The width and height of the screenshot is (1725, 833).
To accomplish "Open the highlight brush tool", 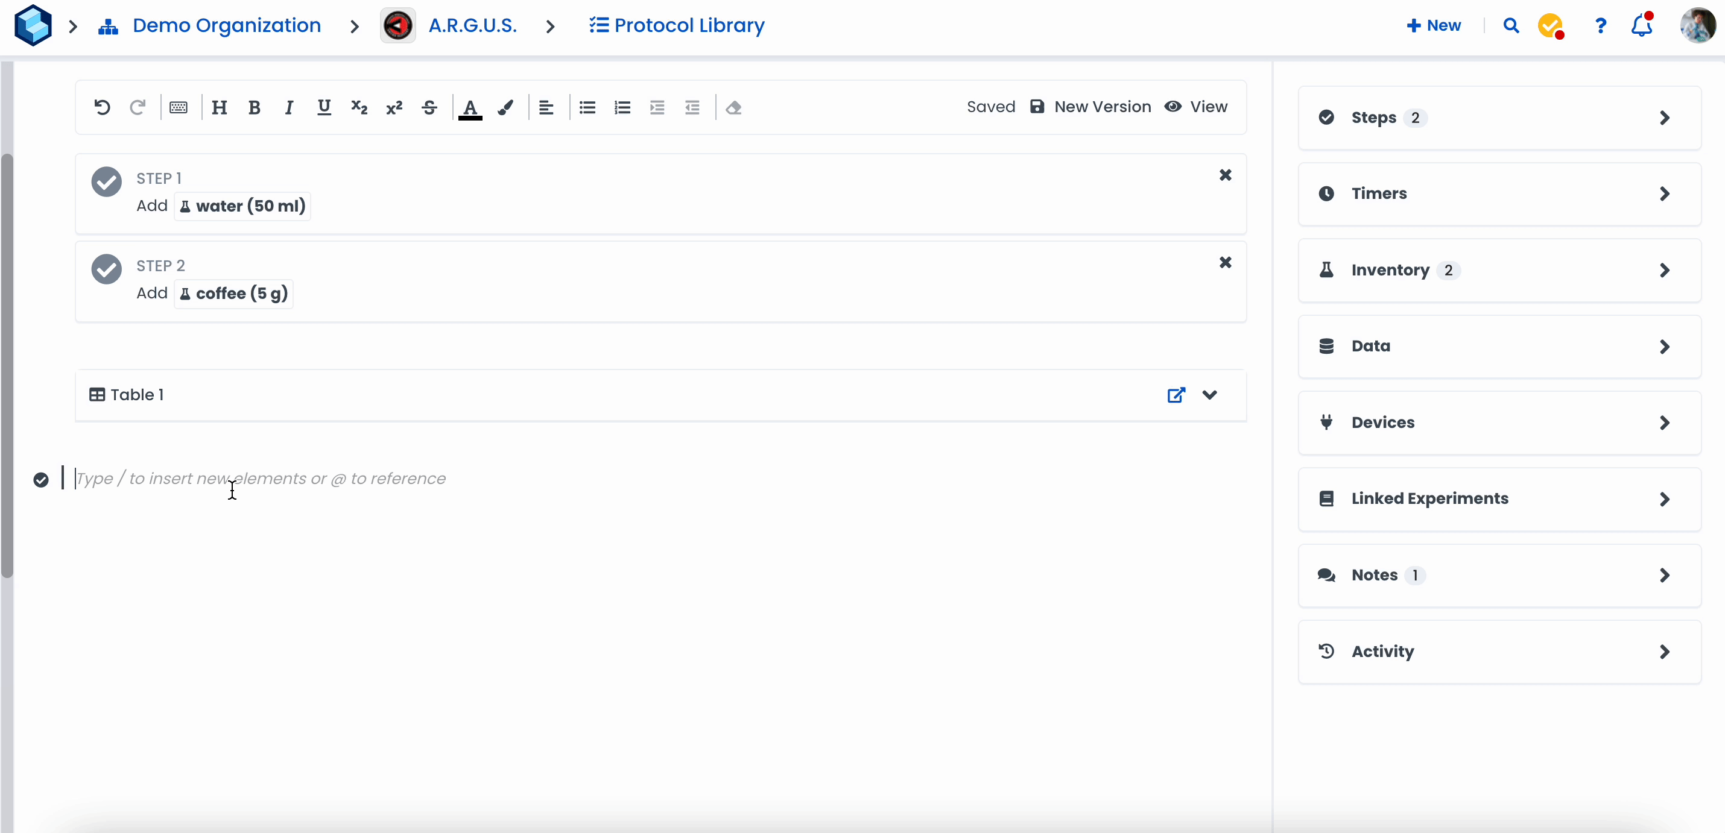I will tap(505, 107).
